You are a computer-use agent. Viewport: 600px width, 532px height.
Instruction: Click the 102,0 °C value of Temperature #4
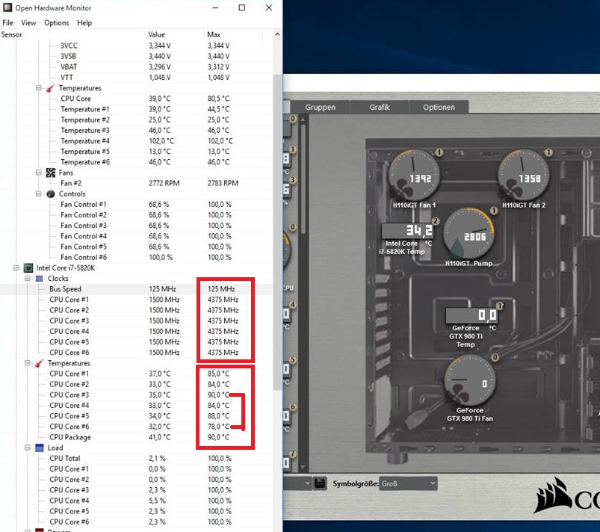pyautogui.click(x=161, y=141)
